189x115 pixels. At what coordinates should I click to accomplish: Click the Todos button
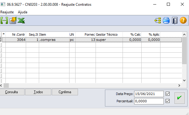coord(38,92)
